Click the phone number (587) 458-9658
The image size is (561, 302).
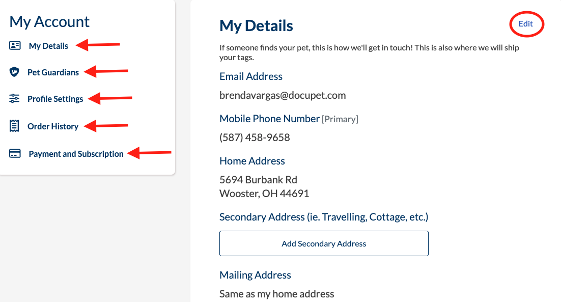[x=255, y=138]
